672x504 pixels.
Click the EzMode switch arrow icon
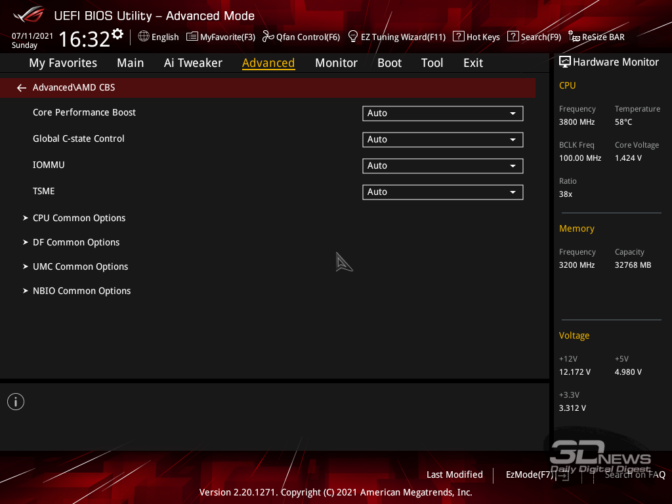[x=562, y=475]
